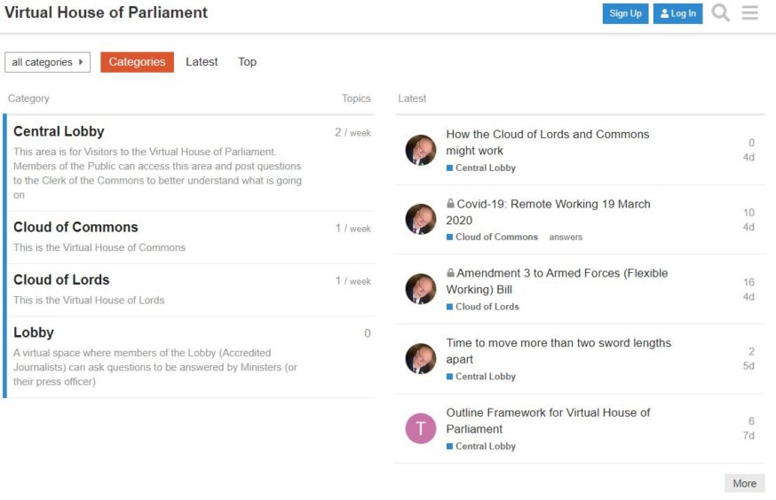The height and width of the screenshot is (500, 776).
Task: Open Outline Framework for Virtual House topic
Action: pyautogui.click(x=548, y=420)
